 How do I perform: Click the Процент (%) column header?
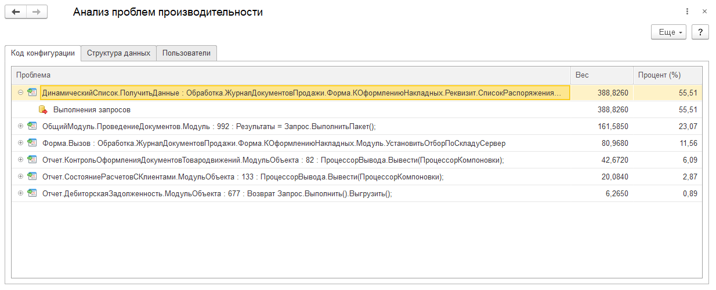(667, 75)
